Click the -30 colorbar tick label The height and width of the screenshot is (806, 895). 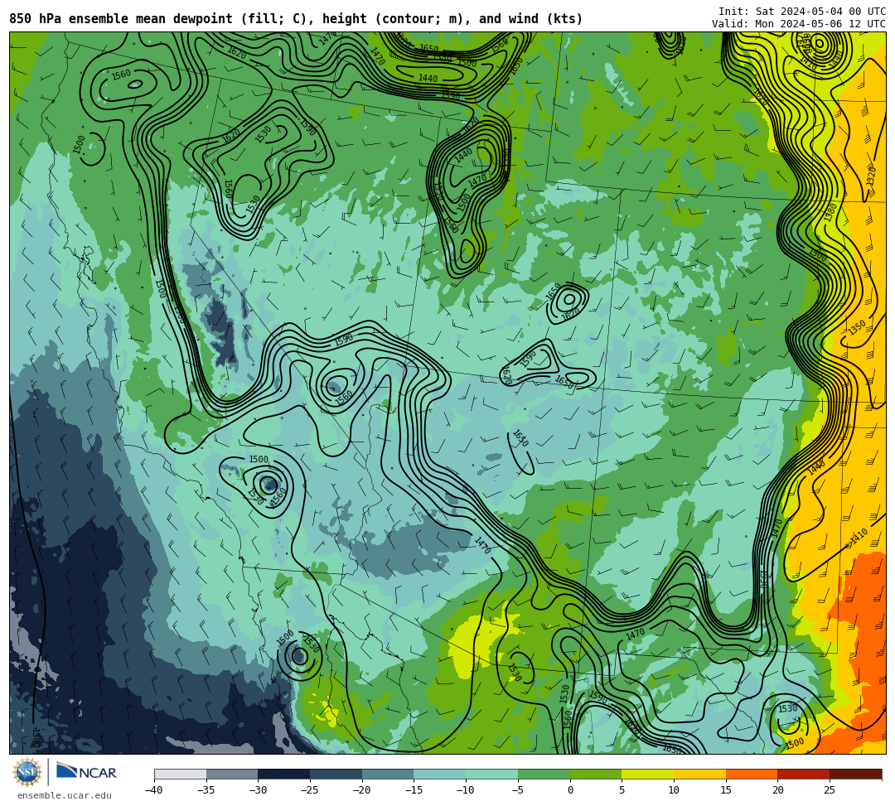[258, 790]
